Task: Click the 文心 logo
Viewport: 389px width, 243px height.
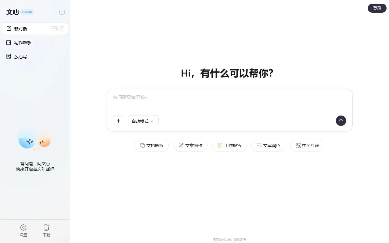Action: click(x=12, y=12)
